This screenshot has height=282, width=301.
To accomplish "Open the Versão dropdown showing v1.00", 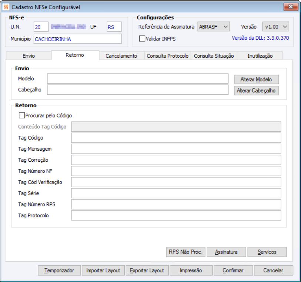I will (x=276, y=27).
